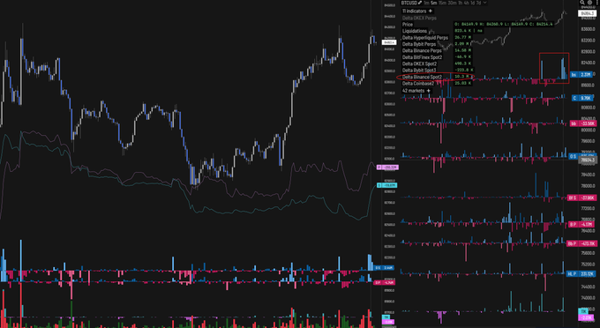Open the three-dot more options menu
Image resolution: width=600 pixels, height=328 pixels.
coord(597,3)
